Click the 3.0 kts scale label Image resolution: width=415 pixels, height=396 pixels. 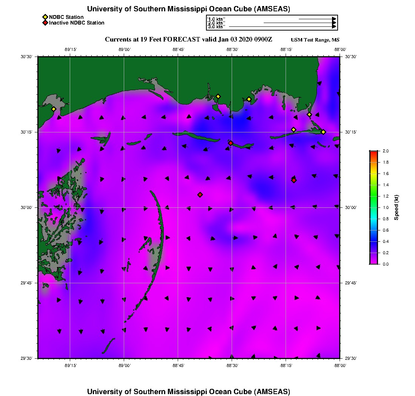coord(217,27)
